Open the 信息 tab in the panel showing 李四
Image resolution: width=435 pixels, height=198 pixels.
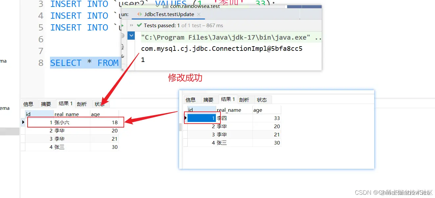191,100
